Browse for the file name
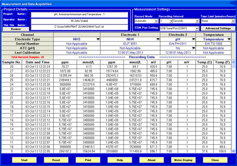 16,29
